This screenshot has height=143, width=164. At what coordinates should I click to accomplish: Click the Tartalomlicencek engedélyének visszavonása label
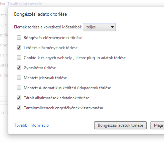point(63,108)
